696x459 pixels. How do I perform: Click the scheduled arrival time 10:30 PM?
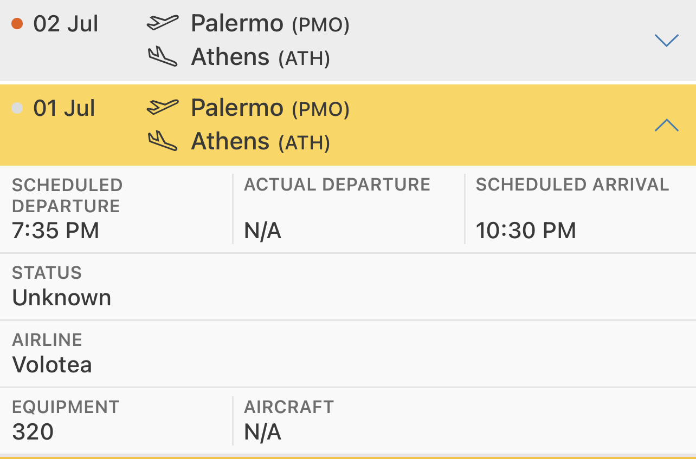pos(526,231)
